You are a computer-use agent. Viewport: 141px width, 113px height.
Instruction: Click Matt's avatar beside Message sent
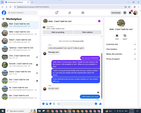click(45, 54)
